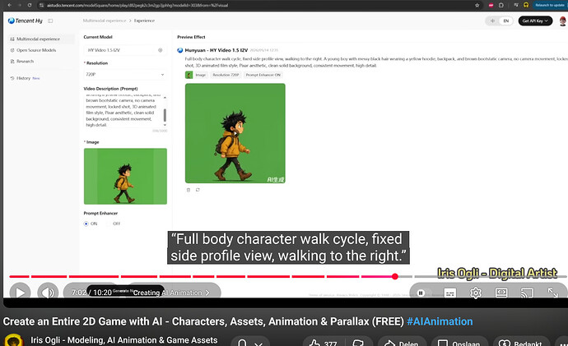Open the Iris Ogli channel avatar
This screenshot has width=568, height=346.
click(x=14, y=340)
